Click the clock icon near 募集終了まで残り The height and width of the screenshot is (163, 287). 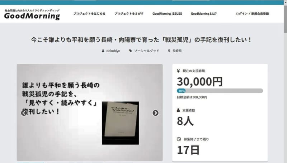[x=179, y=139]
